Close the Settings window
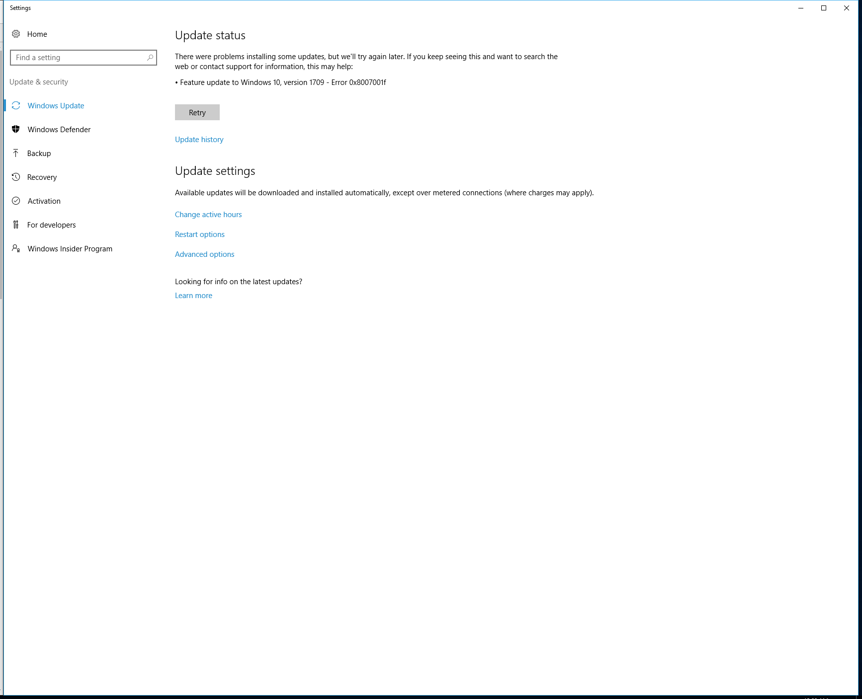Viewport: 862px width, 699px height. click(x=847, y=8)
